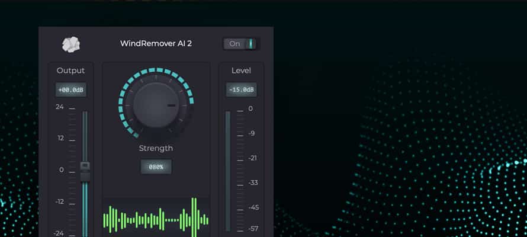Click the -9 mark on Level scale
The height and width of the screenshot is (237, 527).
(252, 133)
